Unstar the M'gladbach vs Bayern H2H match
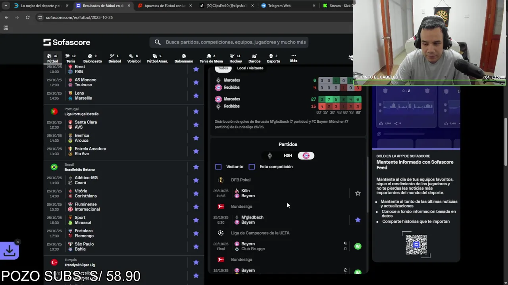508x285 pixels. pyautogui.click(x=358, y=220)
